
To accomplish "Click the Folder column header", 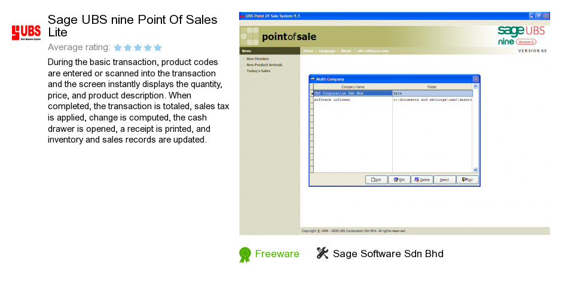I will [x=432, y=87].
